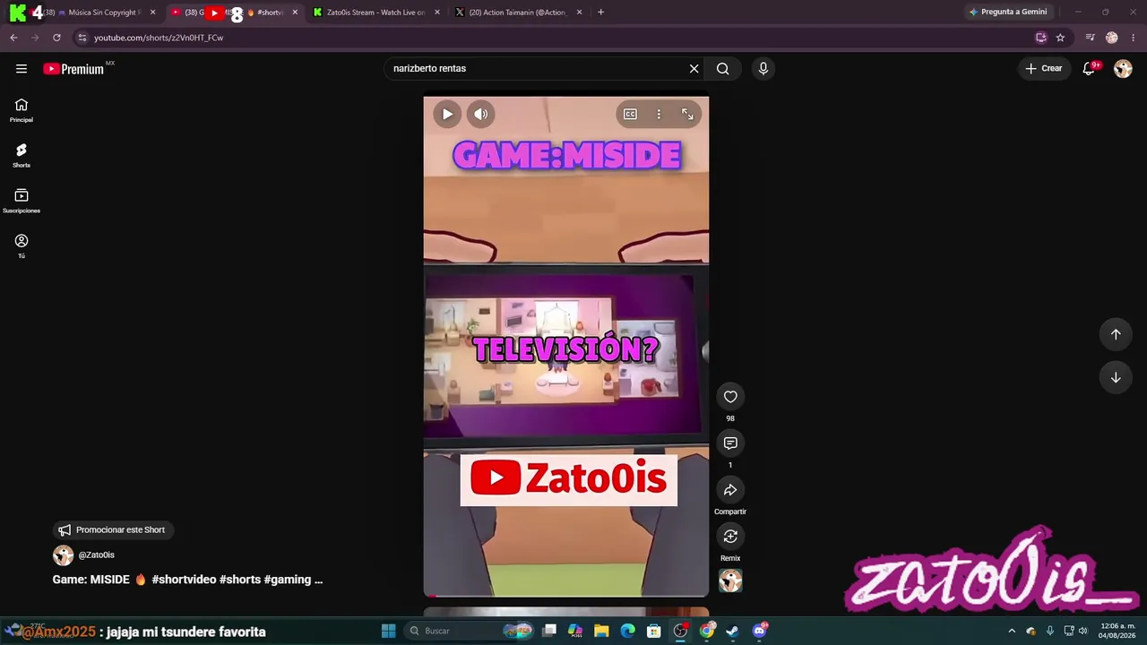The height and width of the screenshot is (645, 1147).
Task: Toggle closed captions on the Short
Action: click(x=630, y=114)
